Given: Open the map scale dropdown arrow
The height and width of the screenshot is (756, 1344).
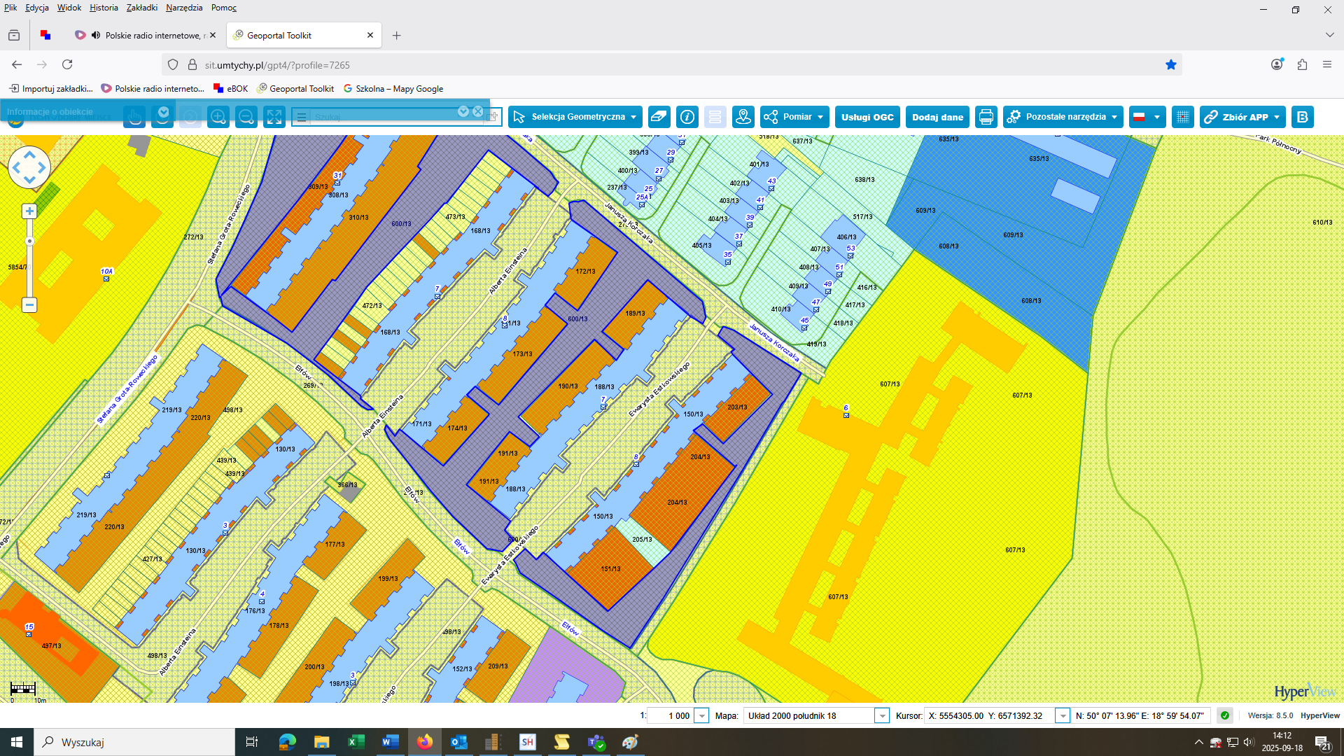Looking at the screenshot, I should [701, 715].
